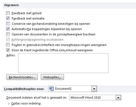Open the Microsoft Word 2010 dropdown arrow
The height and width of the screenshot is (107, 136).
pos(118,98)
